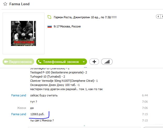Open call quality signal bars button
Image resolution: width=163 pixels, height=128 pixels.
click(x=107, y=62)
